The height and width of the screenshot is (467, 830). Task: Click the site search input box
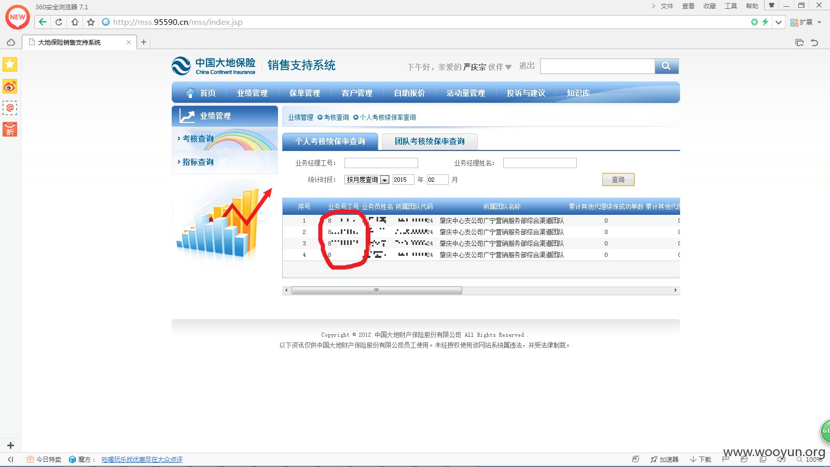598,66
